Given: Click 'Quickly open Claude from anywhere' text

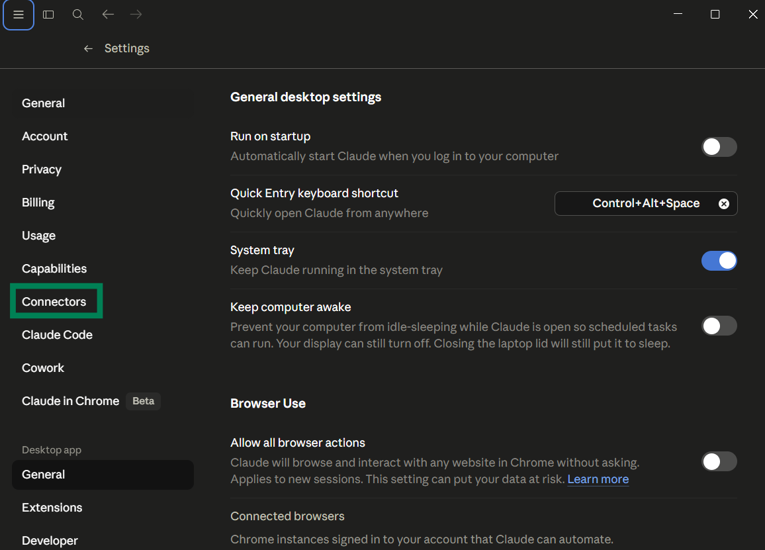Looking at the screenshot, I should click(x=330, y=213).
